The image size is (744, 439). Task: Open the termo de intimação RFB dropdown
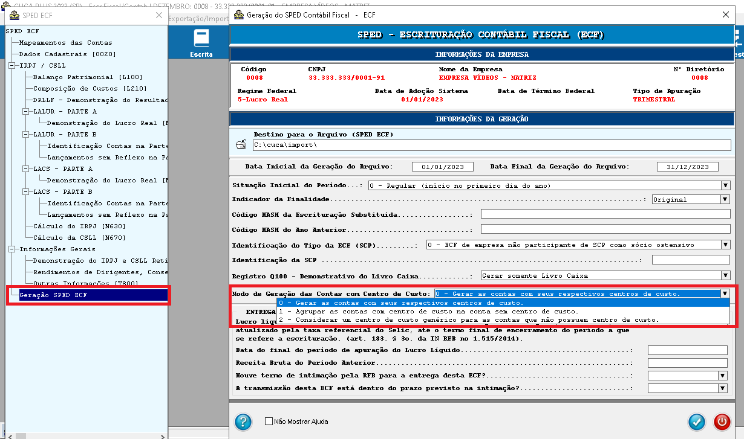coord(722,376)
